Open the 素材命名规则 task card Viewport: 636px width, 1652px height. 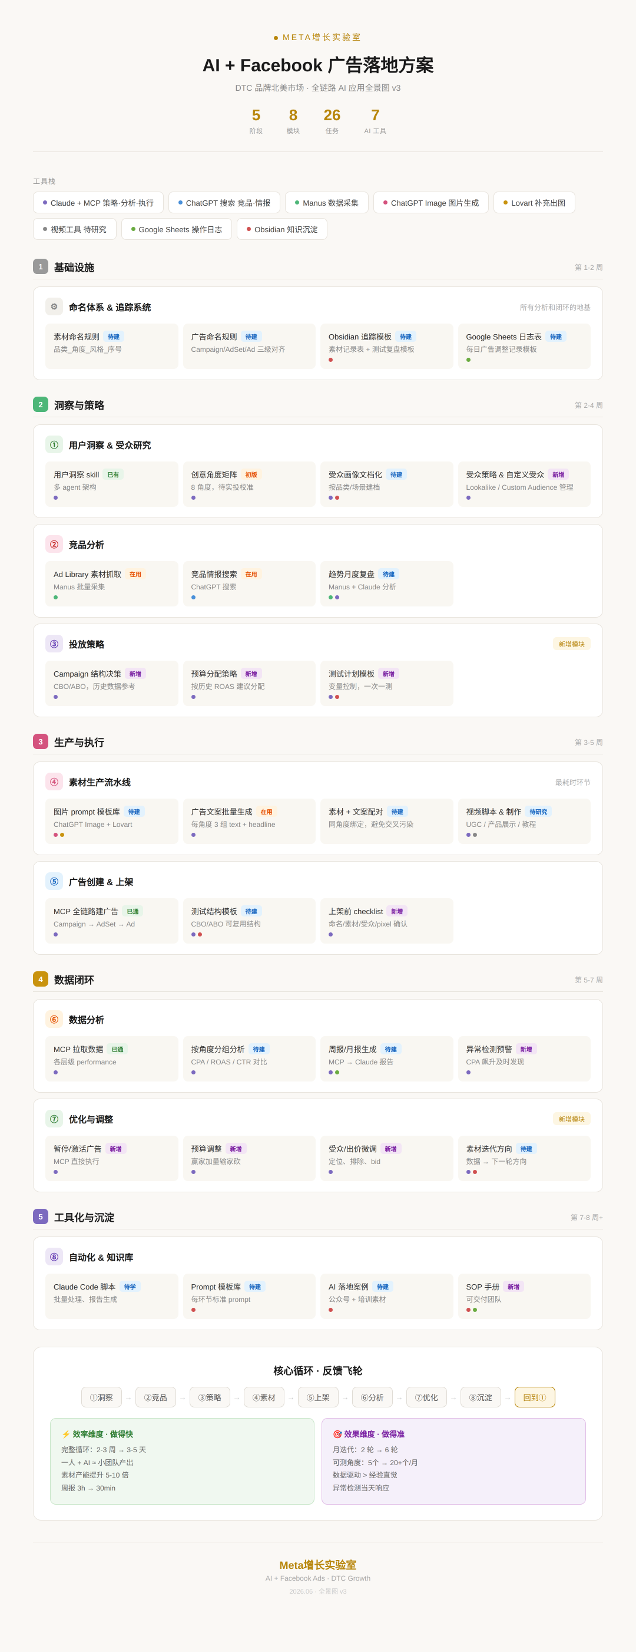[x=111, y=347]
